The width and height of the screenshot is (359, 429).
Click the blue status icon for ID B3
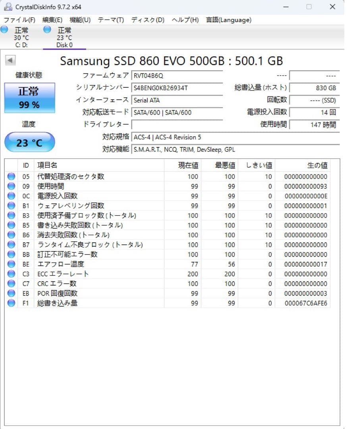pyautogui.click(x=11, y=216)
